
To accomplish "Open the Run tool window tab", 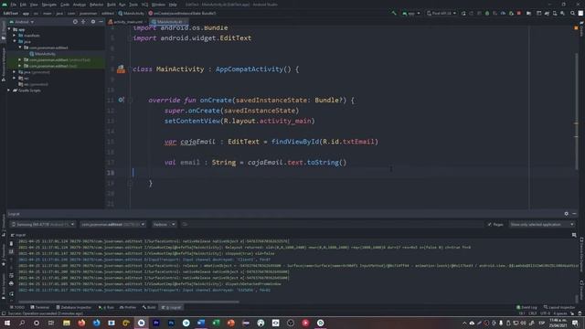I will coord(106,307).
